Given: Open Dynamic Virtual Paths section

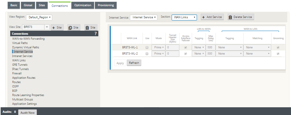Looking at the screenshot, I should point(26,47).
